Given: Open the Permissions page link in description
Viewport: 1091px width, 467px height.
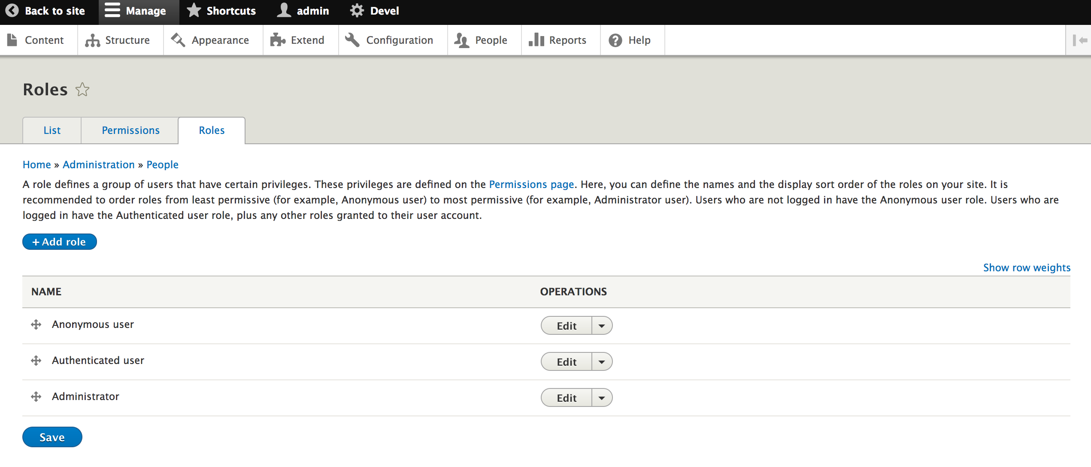Looking at the screenshot, I should pyautogui.click(x=531, y=185).
